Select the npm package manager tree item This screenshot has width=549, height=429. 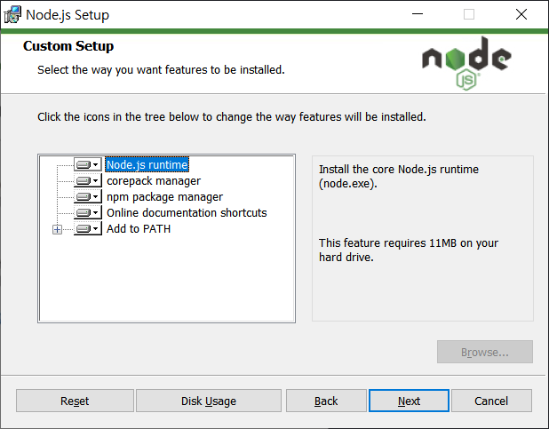coord(164,197)
